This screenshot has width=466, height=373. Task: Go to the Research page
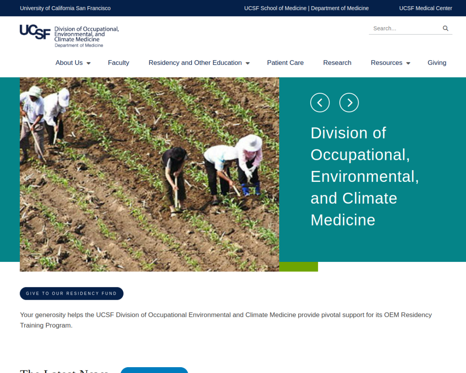point(337,63)
